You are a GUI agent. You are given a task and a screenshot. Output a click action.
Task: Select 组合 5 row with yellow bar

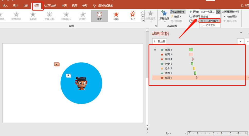pyautogui.click(x=200, y=68)
